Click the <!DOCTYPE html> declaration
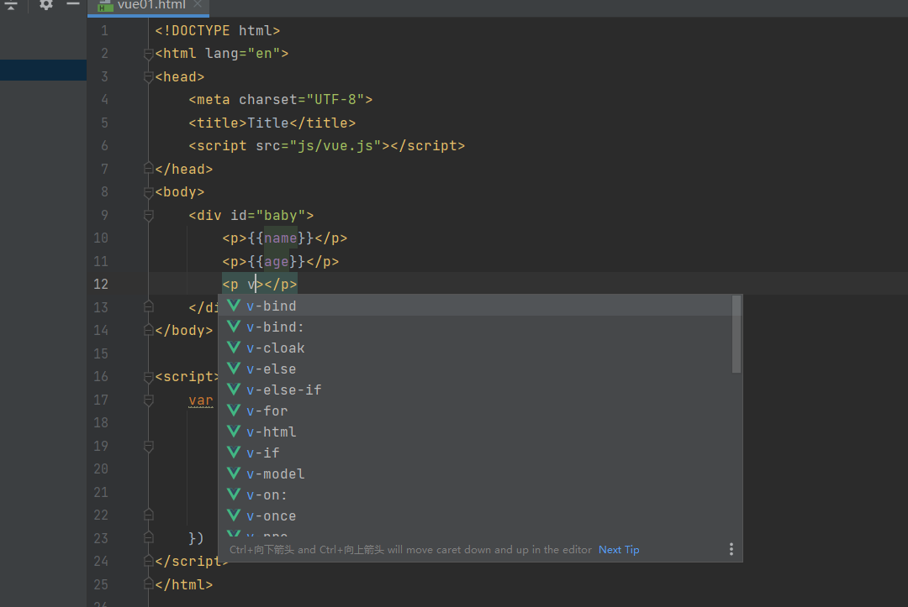The height and width of the screenshot is (607, 908). (x=217, y=30)
